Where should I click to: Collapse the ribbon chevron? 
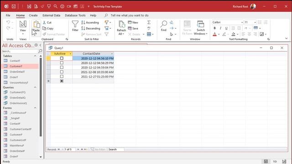pos(287,38)
